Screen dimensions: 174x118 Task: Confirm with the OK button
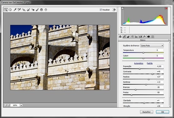pos(163,112)
